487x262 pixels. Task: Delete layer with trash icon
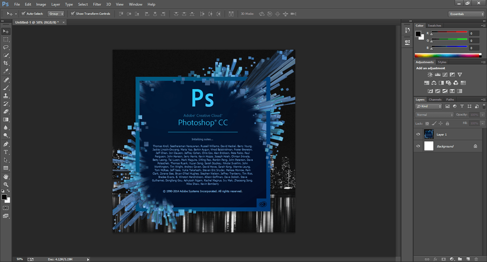click(x=476, y=259)
